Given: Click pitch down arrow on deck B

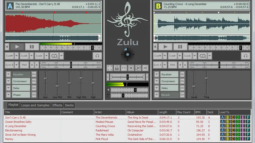Looking at the screenshot, I should [x=180, y=65].
